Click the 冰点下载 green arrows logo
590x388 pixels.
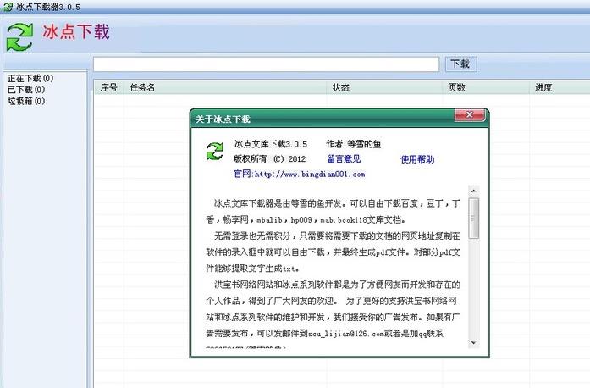pos(20,36)
